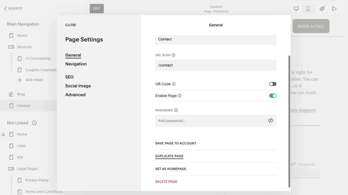Click the Add password input field
Viewport: 348px width, 195px height.
pyautogui.click(x=216, y=121)
